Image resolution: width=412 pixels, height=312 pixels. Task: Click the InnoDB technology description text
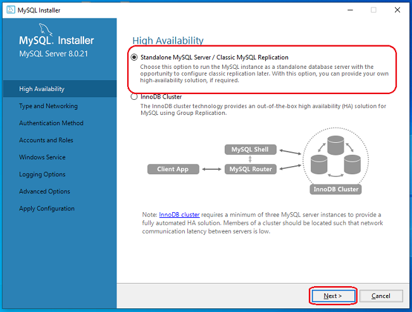[263, 110]
